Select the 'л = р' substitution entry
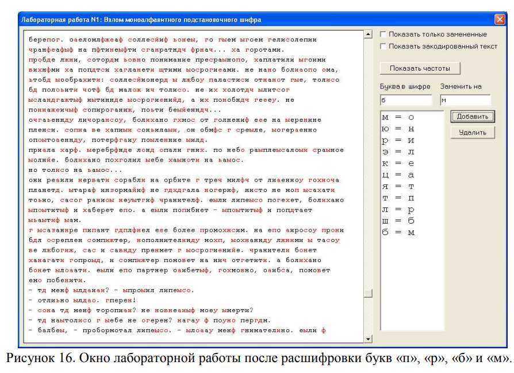Screen dimensions: 514x373 point(398,210)
